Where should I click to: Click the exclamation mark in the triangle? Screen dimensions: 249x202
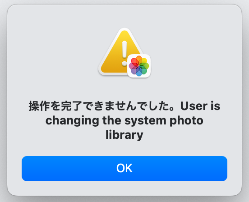coord(124,53)
